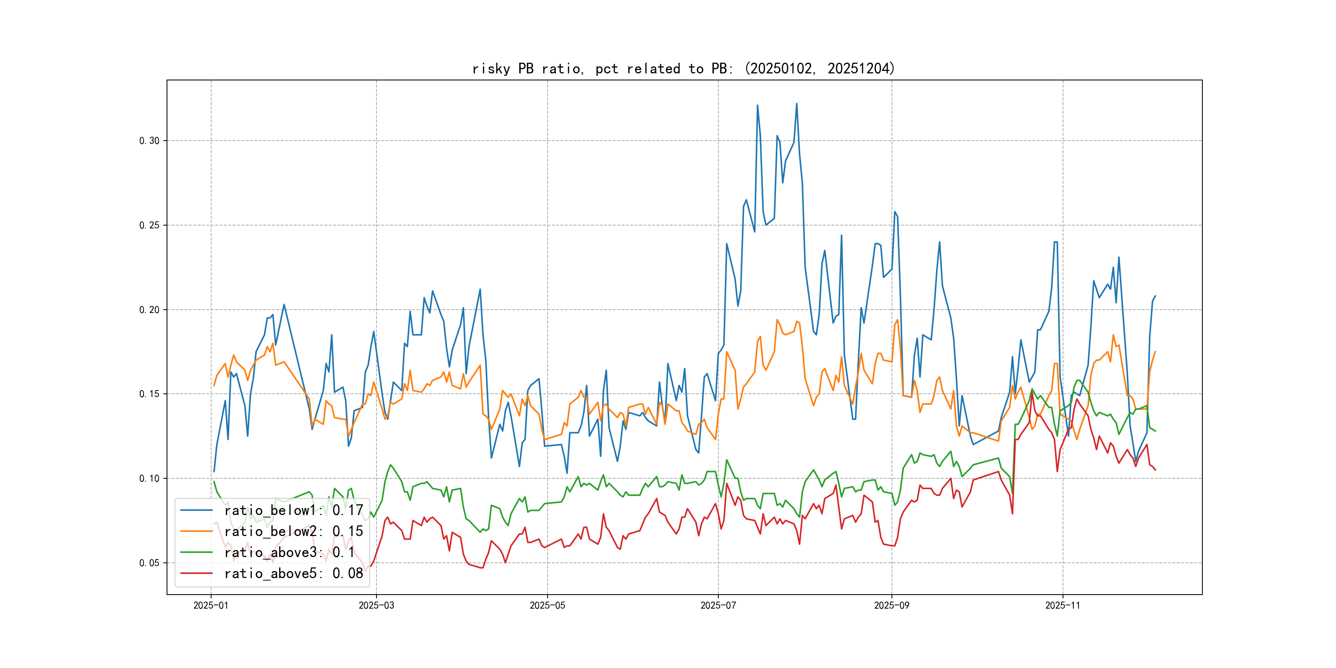Click the chart title text
The width and height of the screenshot is (1336, 668).
pyautogui.click(x=684, y=68)
